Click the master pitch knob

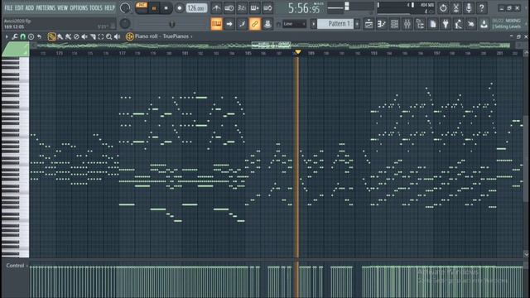click(125, 24)
